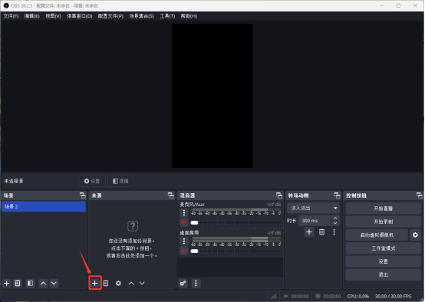Move scene down with Scenes dock down arrow
This screenshot has width=425, height=302.
54,284
